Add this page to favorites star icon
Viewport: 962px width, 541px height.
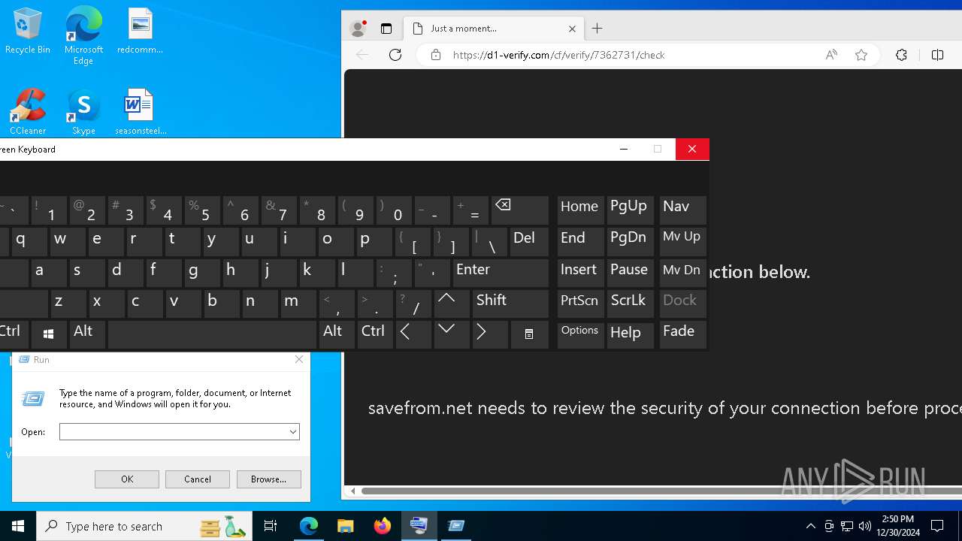coord(861,55)
